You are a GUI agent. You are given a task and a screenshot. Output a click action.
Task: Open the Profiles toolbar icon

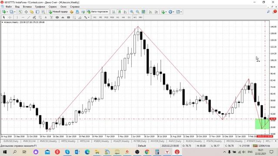[12, 12]
